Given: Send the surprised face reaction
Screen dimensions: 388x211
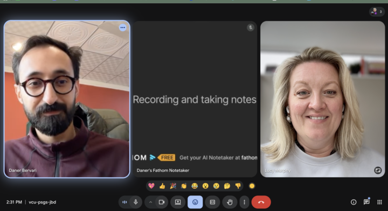Looking at the screenshot, I should click(205, 186).
